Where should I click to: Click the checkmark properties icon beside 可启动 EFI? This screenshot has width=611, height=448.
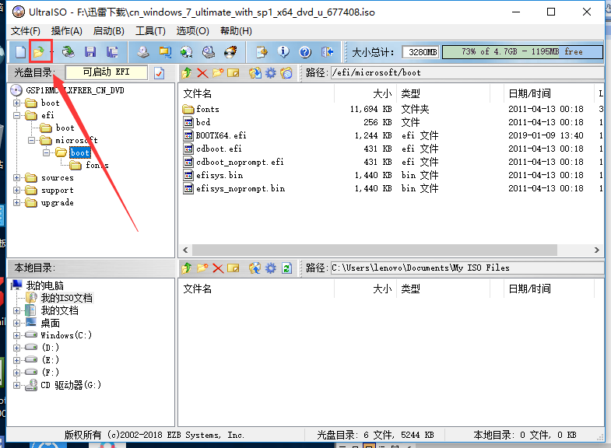(160, 73)
